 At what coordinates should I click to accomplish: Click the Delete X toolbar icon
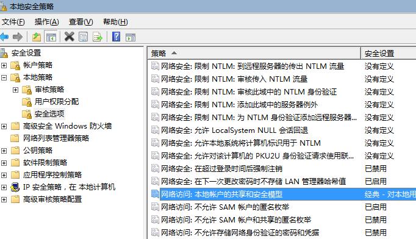point(70,37)
